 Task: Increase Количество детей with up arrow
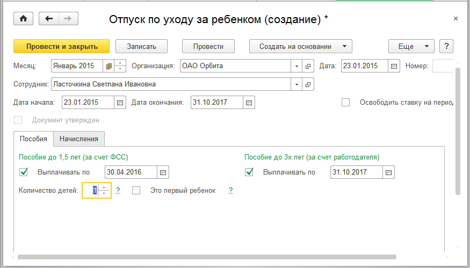pyautogui.click(x=104, y=187)
